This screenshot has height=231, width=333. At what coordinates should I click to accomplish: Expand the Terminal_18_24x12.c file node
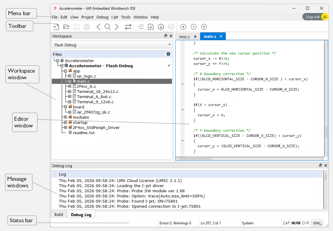pos(70,91)
